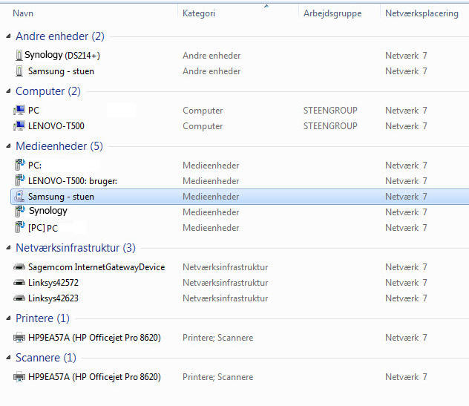Select the PC name under Computer

tap(33, 111)
